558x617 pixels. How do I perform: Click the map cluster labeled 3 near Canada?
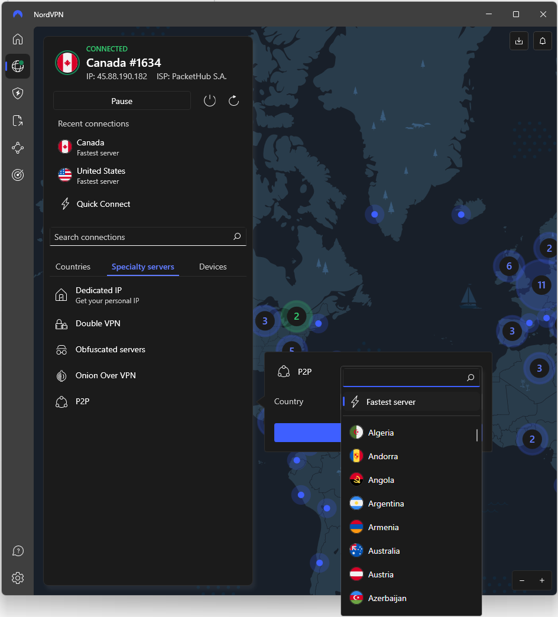(x=265, y=321)
